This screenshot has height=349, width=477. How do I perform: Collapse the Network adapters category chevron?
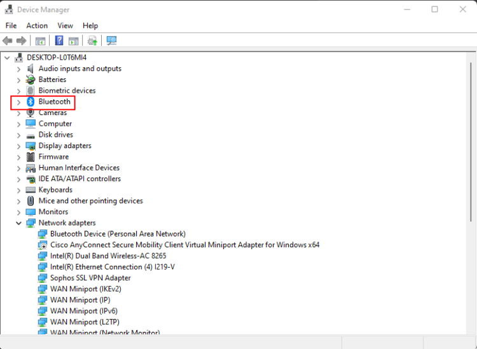[x=18, y=223]
